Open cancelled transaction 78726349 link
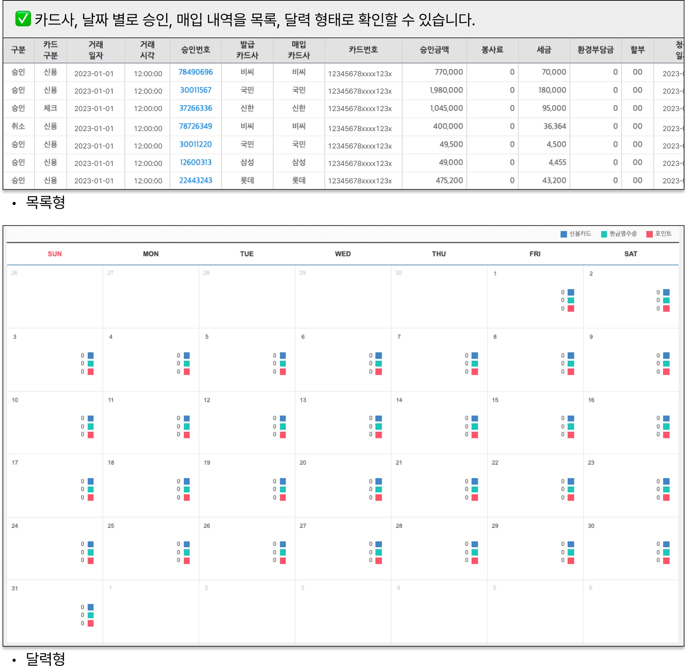This screenshot has height=666, width=687. 195,126
